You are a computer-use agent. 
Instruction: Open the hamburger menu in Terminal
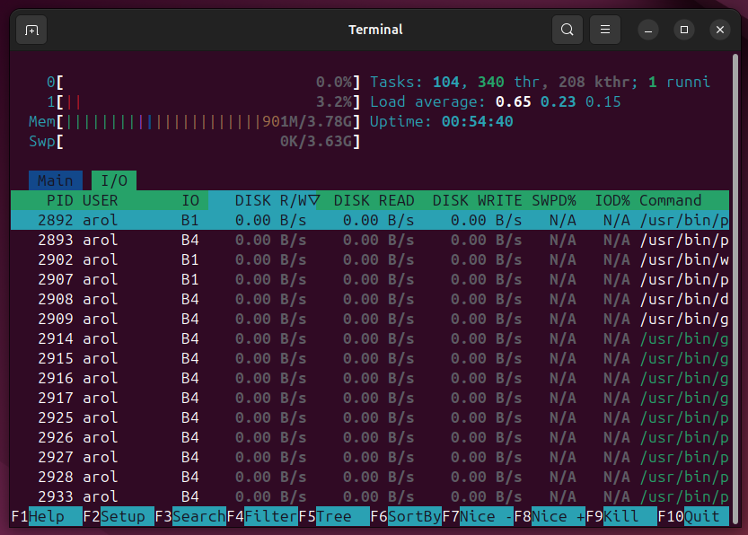click(x=605, y=30)
